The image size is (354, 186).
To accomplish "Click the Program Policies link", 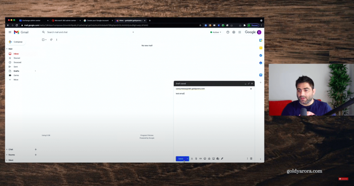I will [147, 135].
